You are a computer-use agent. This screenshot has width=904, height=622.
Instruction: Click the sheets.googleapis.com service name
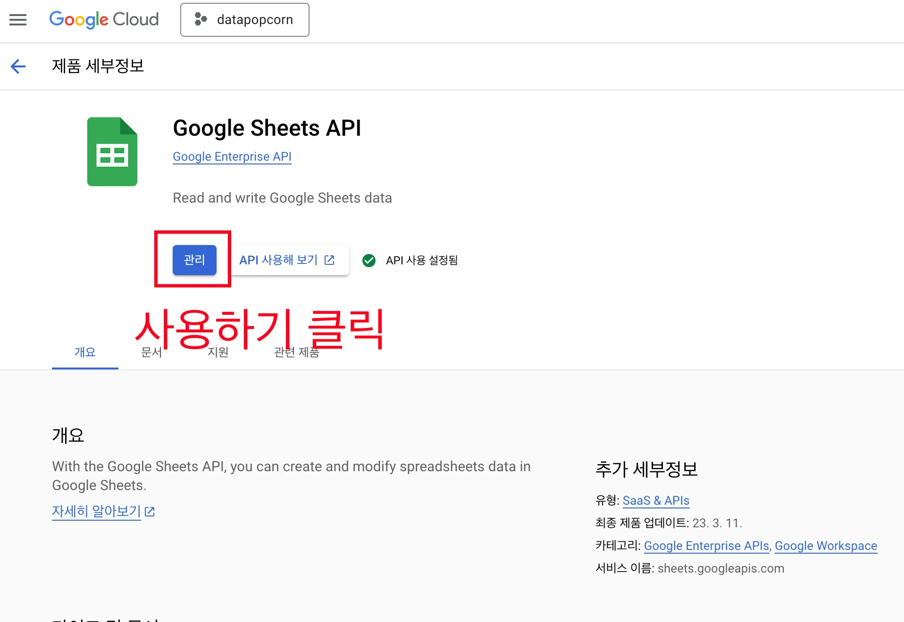pos(721,568)
